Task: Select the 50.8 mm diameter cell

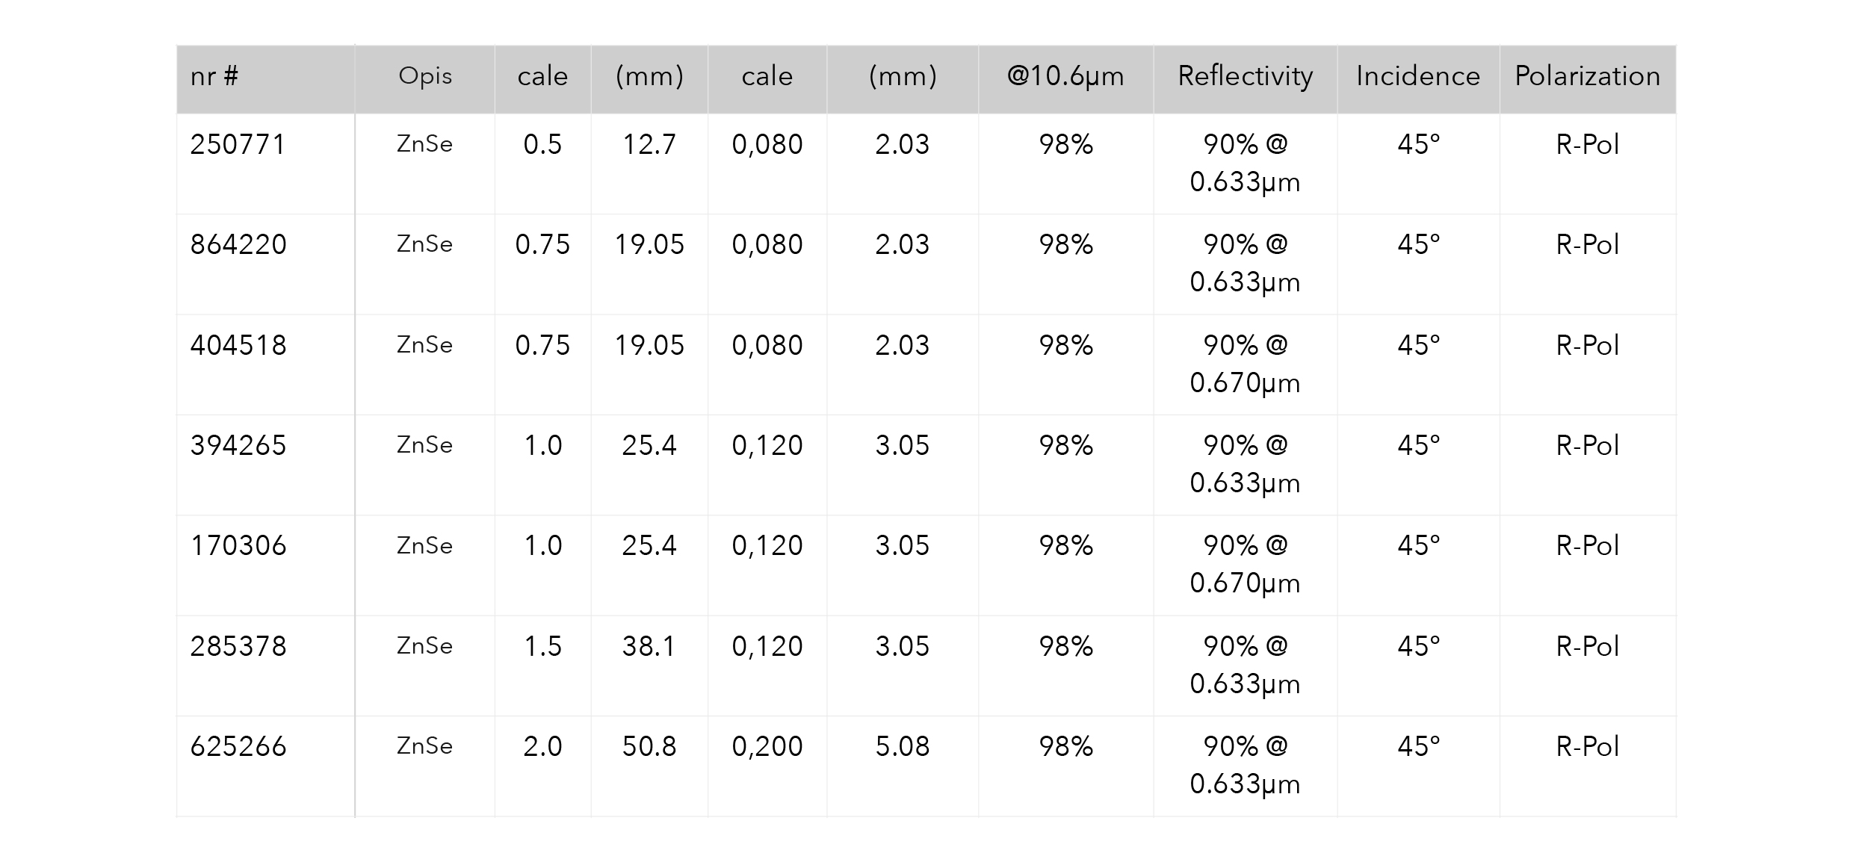Action: click(649, 766)
